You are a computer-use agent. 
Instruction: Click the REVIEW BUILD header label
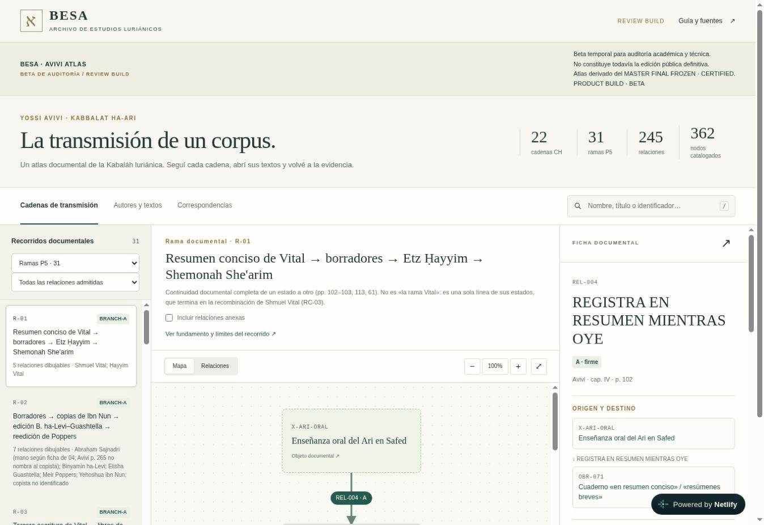[x=640, y=21]
